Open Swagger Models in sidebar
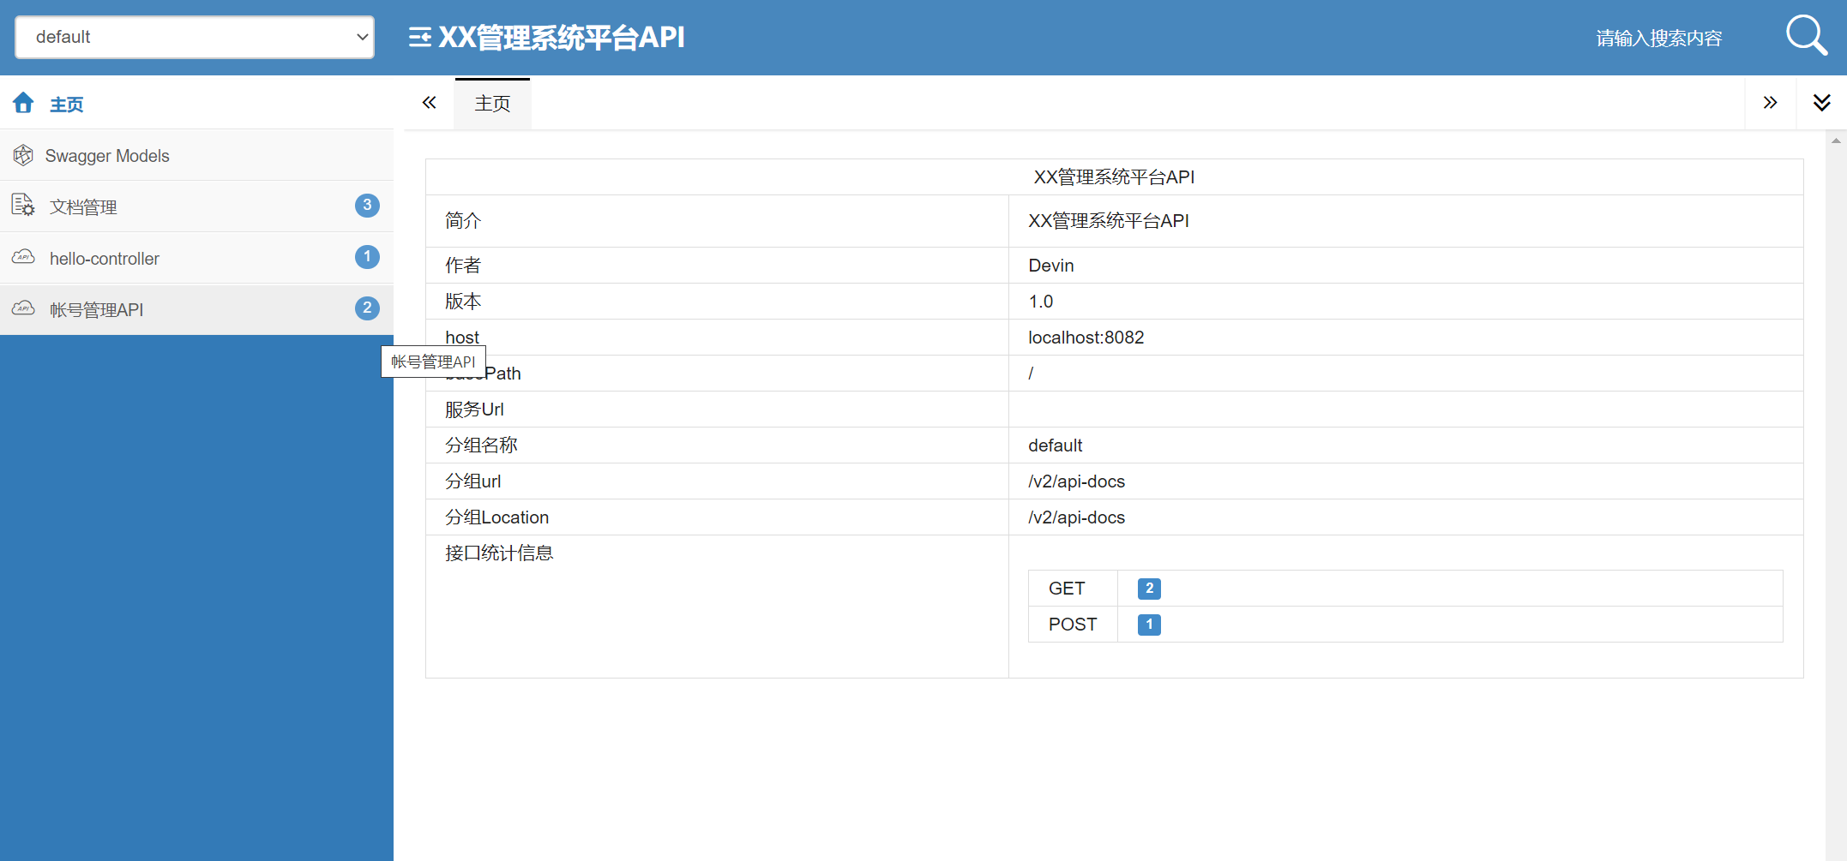1847x861 pixels. [x=196, y=155]
